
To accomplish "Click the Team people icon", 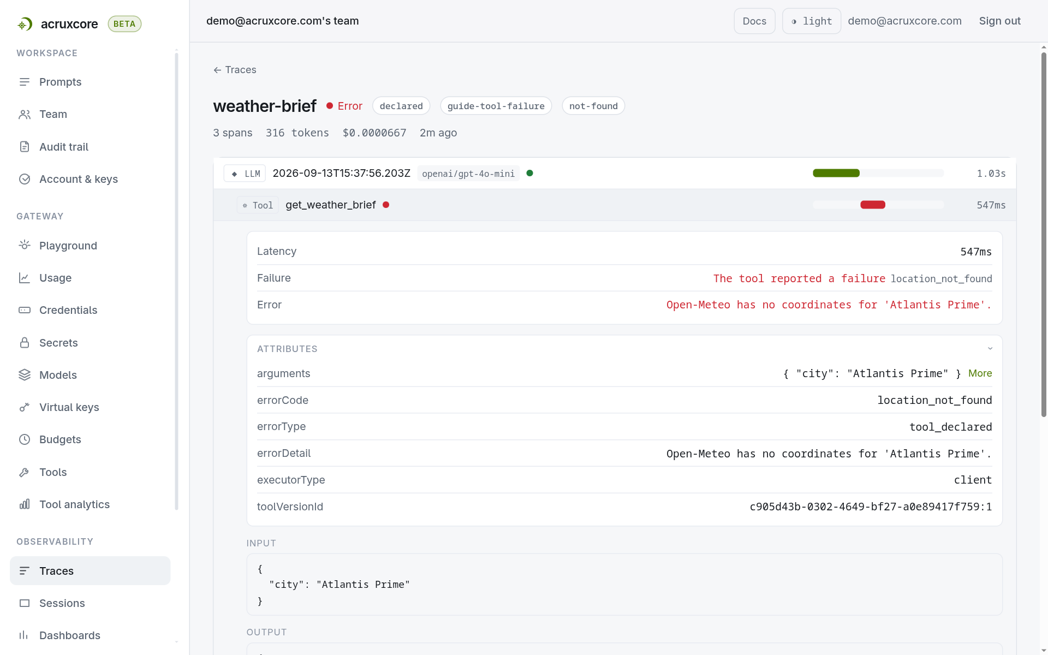I will 25,114.
